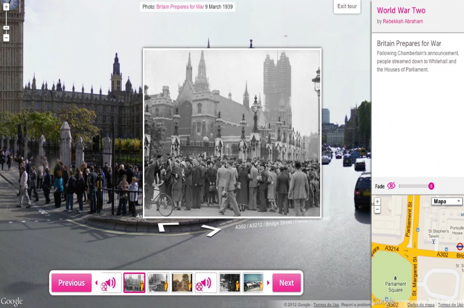Open author Rebekkah Abraham's profile link
Screen dimensions: 464x308
pyautogui.click(x=403, y=21)
